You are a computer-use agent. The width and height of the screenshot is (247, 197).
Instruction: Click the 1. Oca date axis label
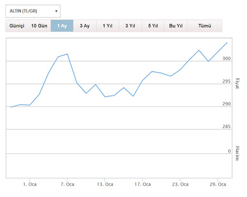pyautogui.click(x=30, y=184)
